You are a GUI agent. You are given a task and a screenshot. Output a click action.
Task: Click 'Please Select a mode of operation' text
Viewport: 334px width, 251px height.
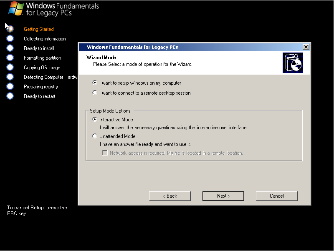(x=143, y=64)
